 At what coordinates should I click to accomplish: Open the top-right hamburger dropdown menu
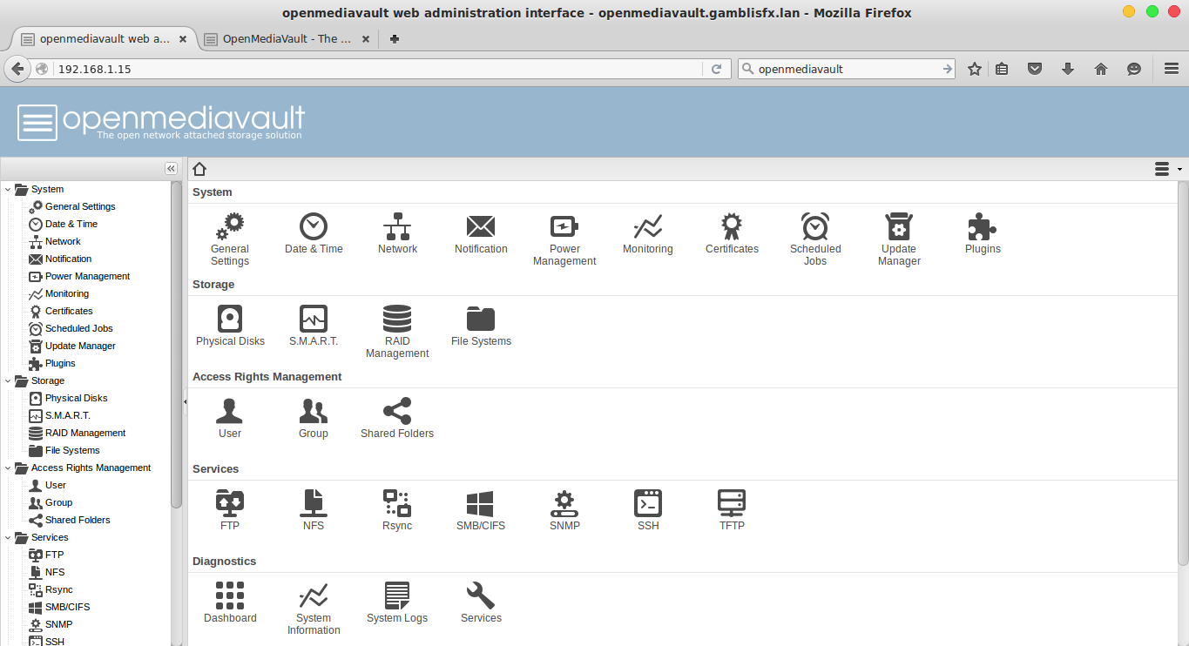click(1165, 168)
